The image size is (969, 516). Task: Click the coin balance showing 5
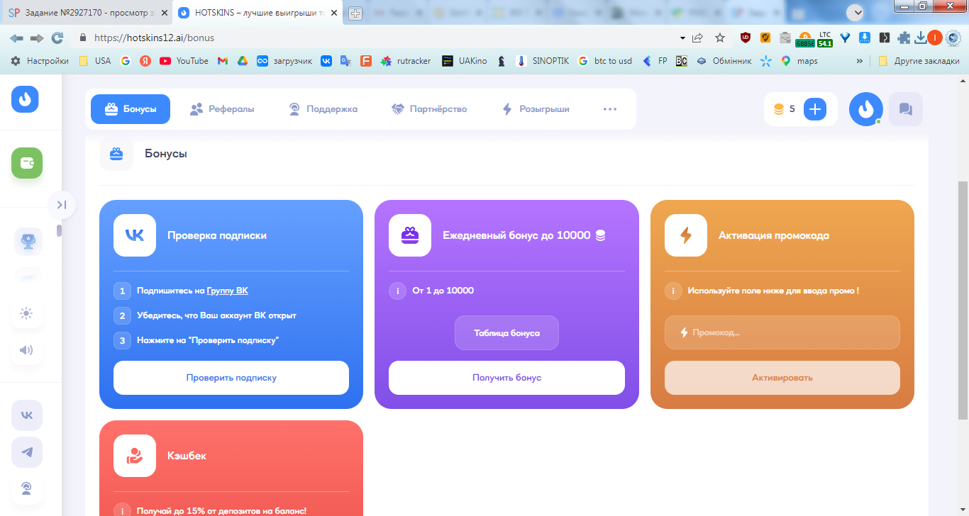point(785,109)
